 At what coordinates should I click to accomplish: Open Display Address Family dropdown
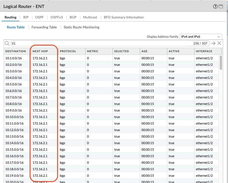point(201,37)
